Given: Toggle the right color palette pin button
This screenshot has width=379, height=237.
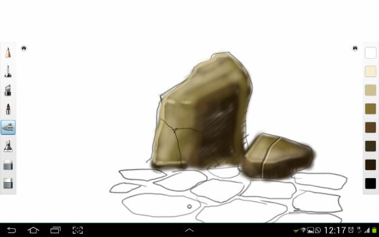Looking at the screenshot, I should coord(355,48).
